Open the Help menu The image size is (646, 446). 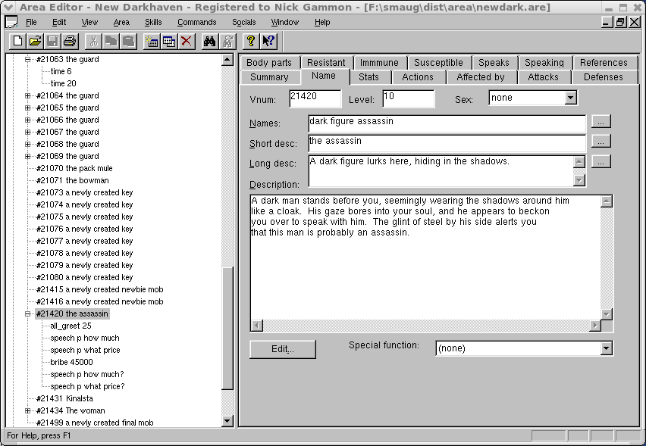tap(322, 22)
